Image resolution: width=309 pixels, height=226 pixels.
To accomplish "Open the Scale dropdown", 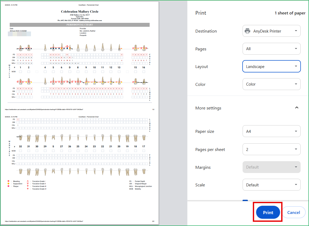I will click(271, 185).
